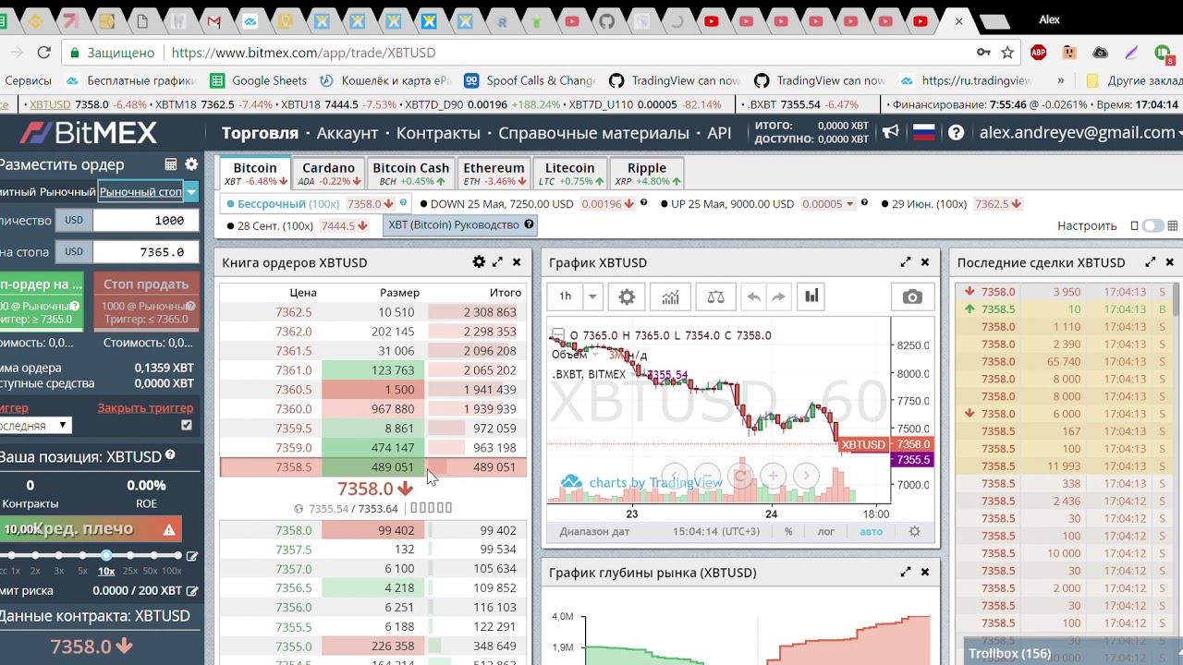Click Стоп продать sell button
Screen dimensions: 1183x665
click(146, 301)
